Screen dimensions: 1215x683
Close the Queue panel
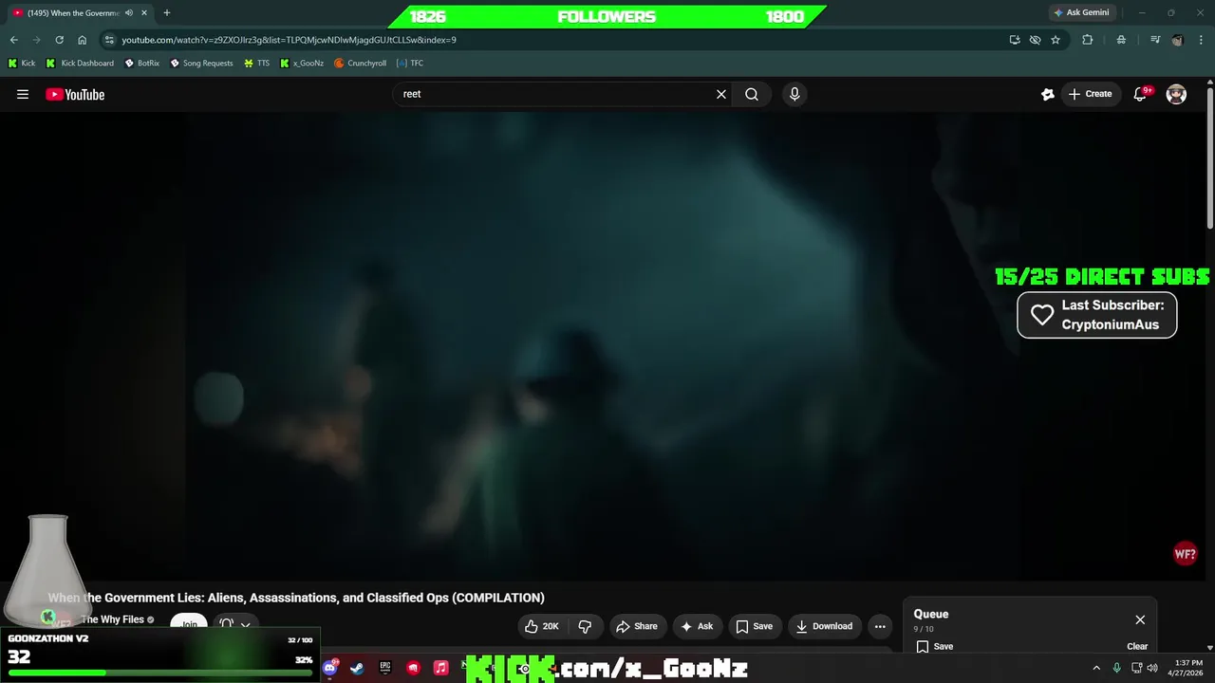[x=1140, y=619]
